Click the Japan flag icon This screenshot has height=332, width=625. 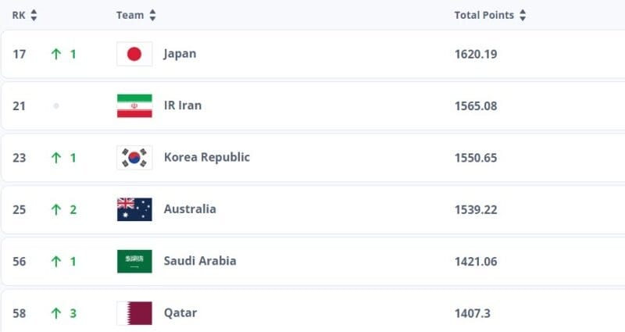point(134,54)
